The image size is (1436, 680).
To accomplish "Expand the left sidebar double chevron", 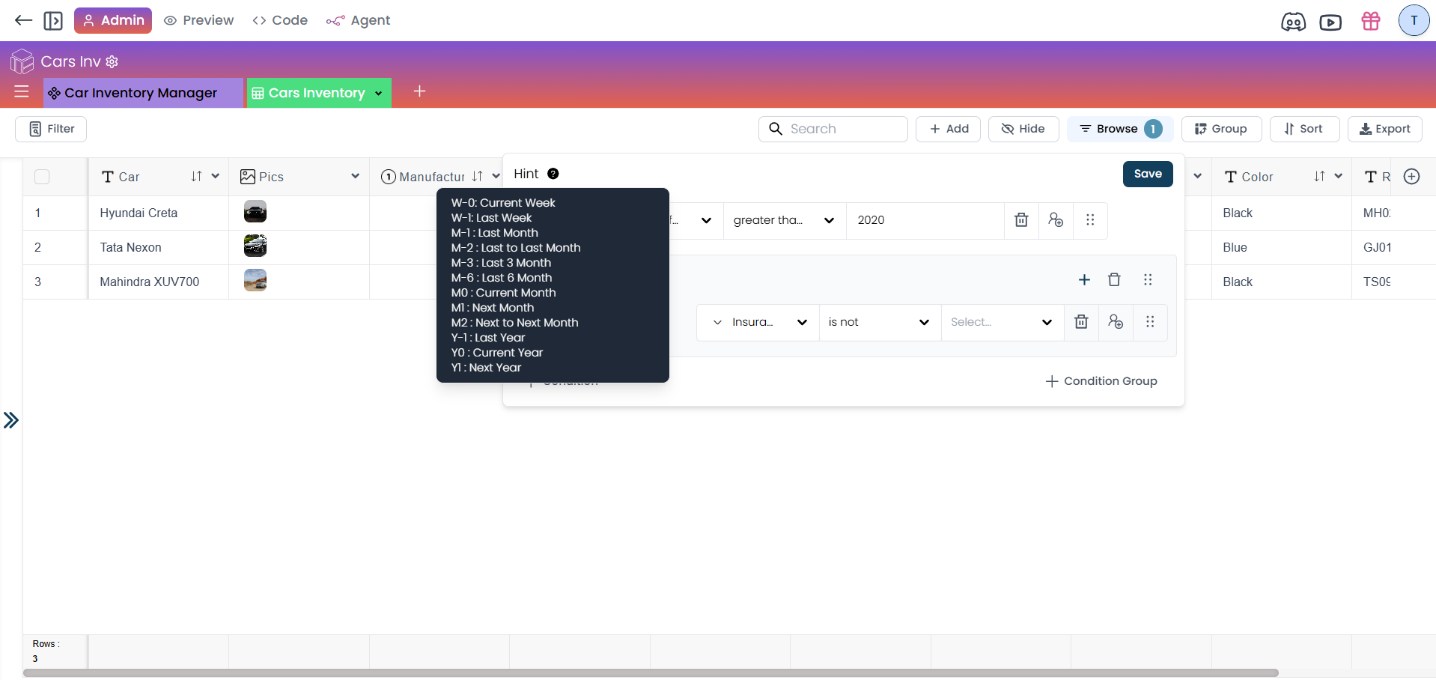I will click(11, 420).
